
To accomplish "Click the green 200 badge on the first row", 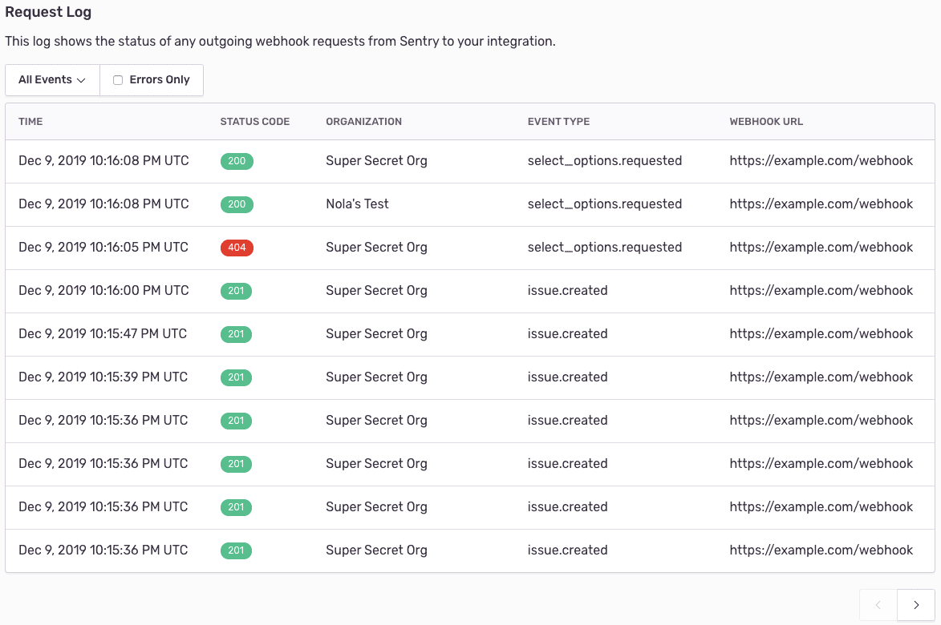I will coord(237,161).
